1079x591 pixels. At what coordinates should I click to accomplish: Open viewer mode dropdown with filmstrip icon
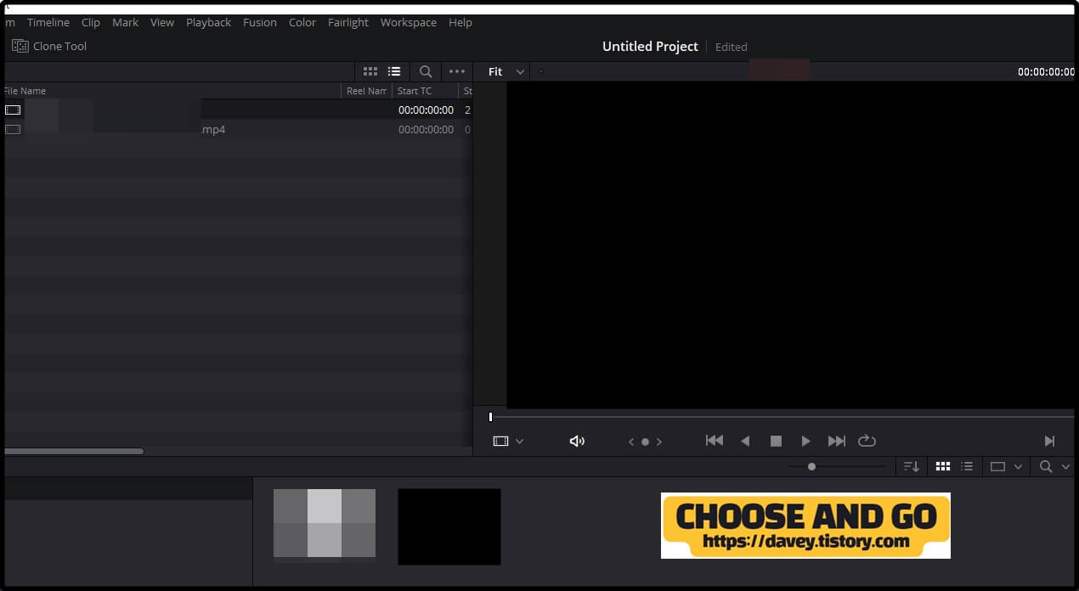point(508,442)
